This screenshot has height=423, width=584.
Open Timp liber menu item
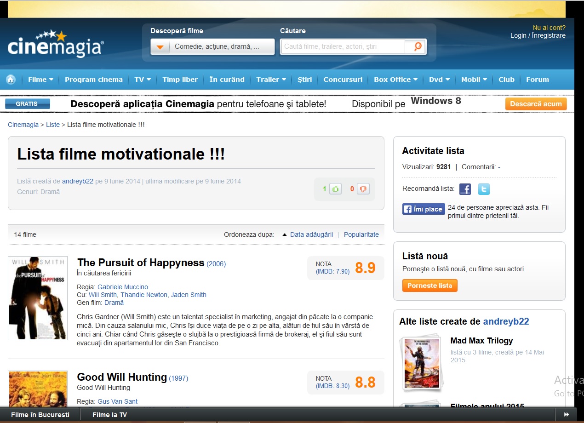[x=180, y=80]
